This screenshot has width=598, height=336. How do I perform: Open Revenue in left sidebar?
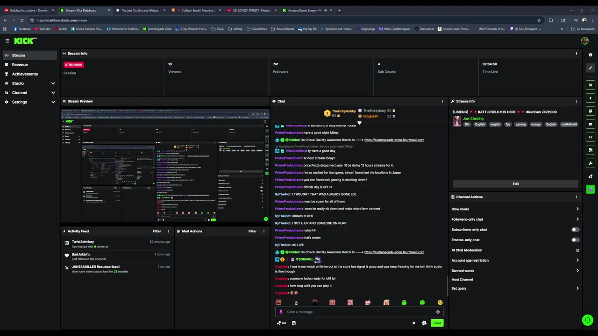point(30,65)
